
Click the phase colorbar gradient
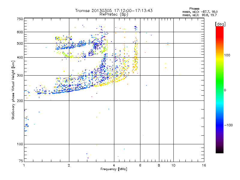coord(220,90)
